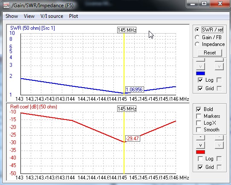Enable the Log X checkbox

click(x=199, y=123)
